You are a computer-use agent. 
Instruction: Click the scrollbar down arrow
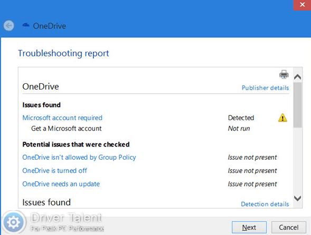[x=297, y=198]
